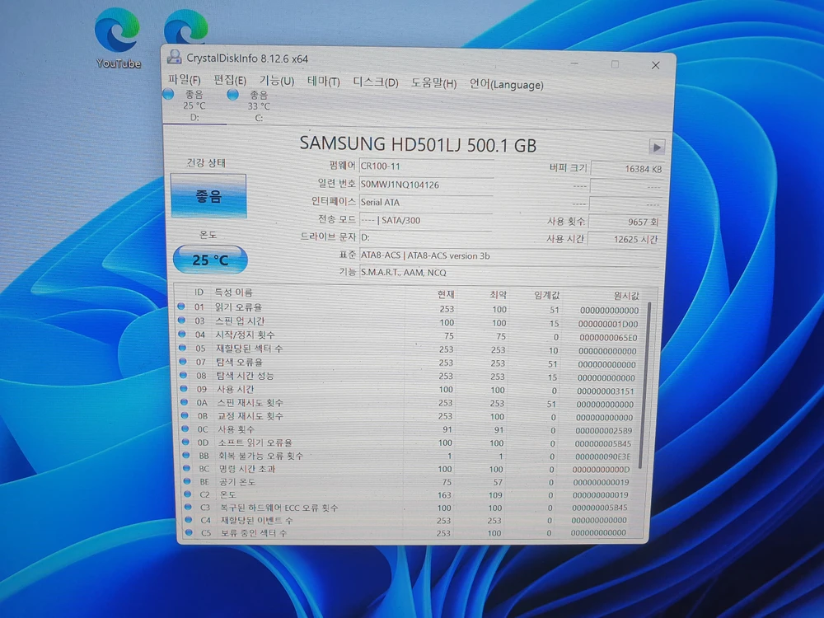Maximize the CrystalDiskInfo window
Image resolution: width=824 pixels, height=618 pixels.
point(615,64)
